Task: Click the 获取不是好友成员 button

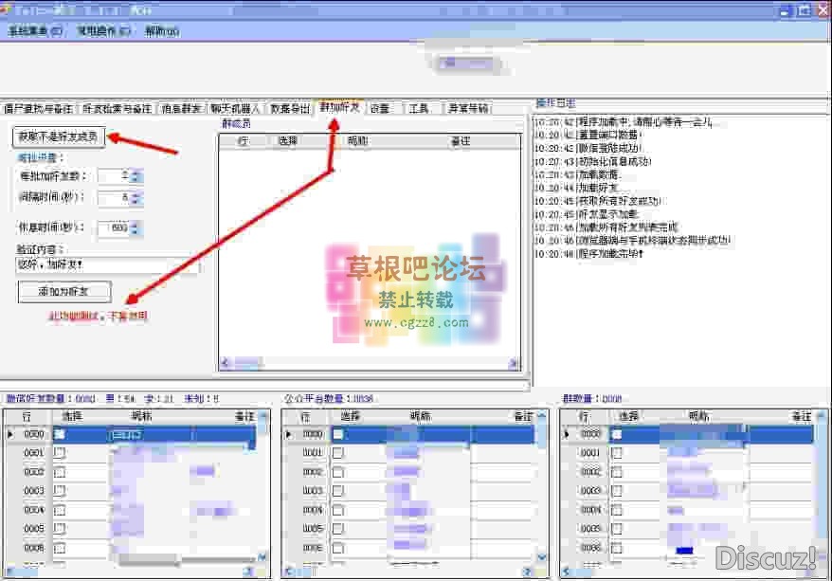Action: (x=59, y=137)
